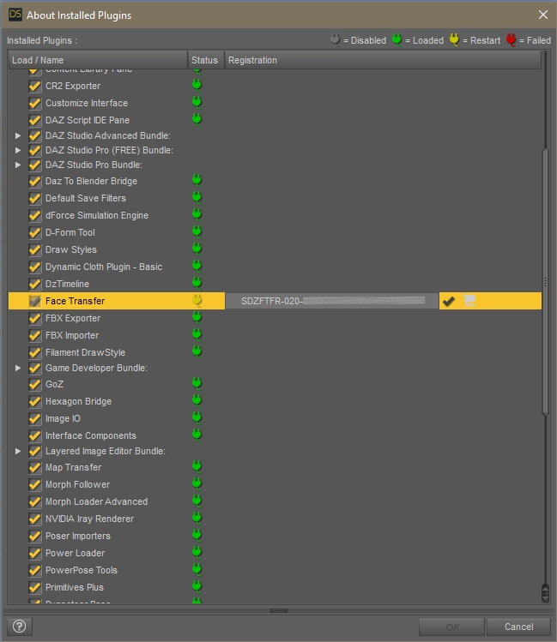This screenshot has width=557, height=642.
Task: Click the gray Disabled plug legend icon
Action: (x=336, y=39)
